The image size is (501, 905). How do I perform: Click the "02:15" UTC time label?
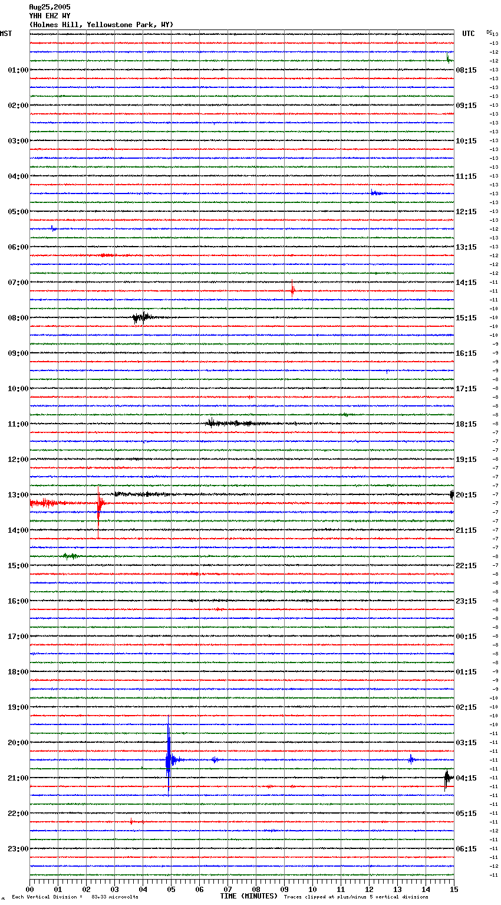pos(466,707)
